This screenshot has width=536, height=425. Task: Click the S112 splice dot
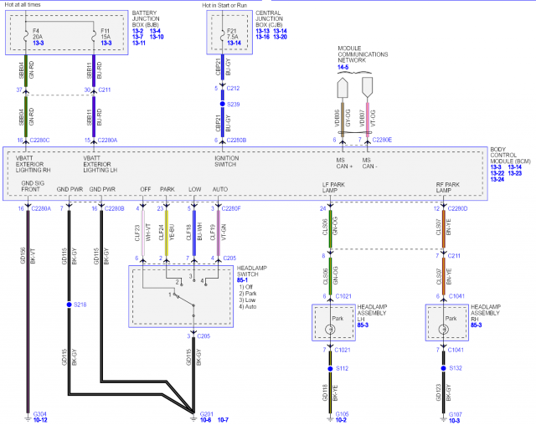pyautogui.click(x=330, y=368)
